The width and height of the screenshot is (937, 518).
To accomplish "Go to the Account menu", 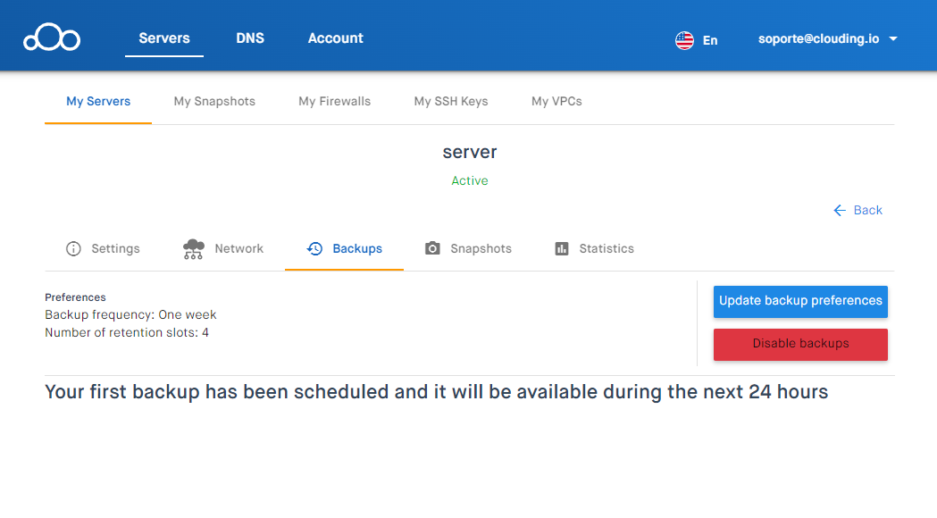I will [335, 38].
